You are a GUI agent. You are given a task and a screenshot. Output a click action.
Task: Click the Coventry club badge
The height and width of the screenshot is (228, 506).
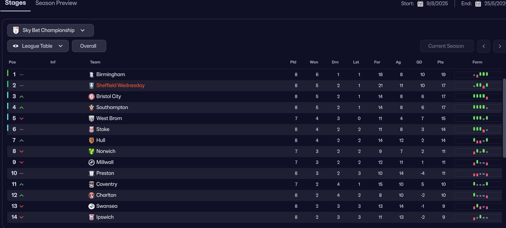(92, 184)
